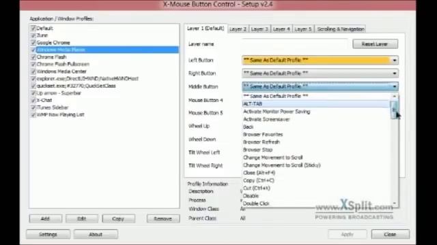
Task: Select Double Click option
Action: (x=316, y=203)
